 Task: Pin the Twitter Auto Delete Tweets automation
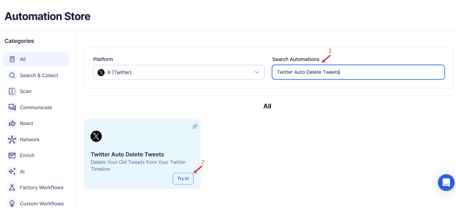pyautogui.click(x=195, y=126)
